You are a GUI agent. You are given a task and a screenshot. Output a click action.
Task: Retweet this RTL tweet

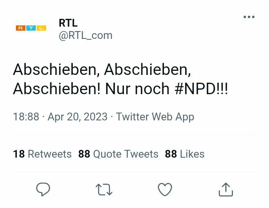click(x=104, y=190)
